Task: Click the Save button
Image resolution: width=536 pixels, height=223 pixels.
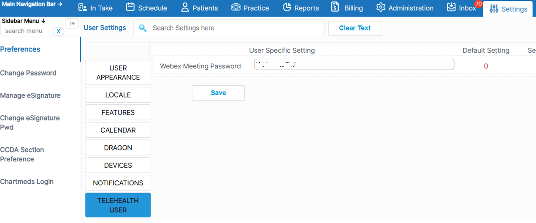Action: (218, 93)
